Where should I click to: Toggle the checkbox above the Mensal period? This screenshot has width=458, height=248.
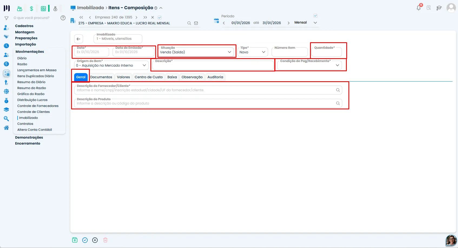(x=315, y=16)
